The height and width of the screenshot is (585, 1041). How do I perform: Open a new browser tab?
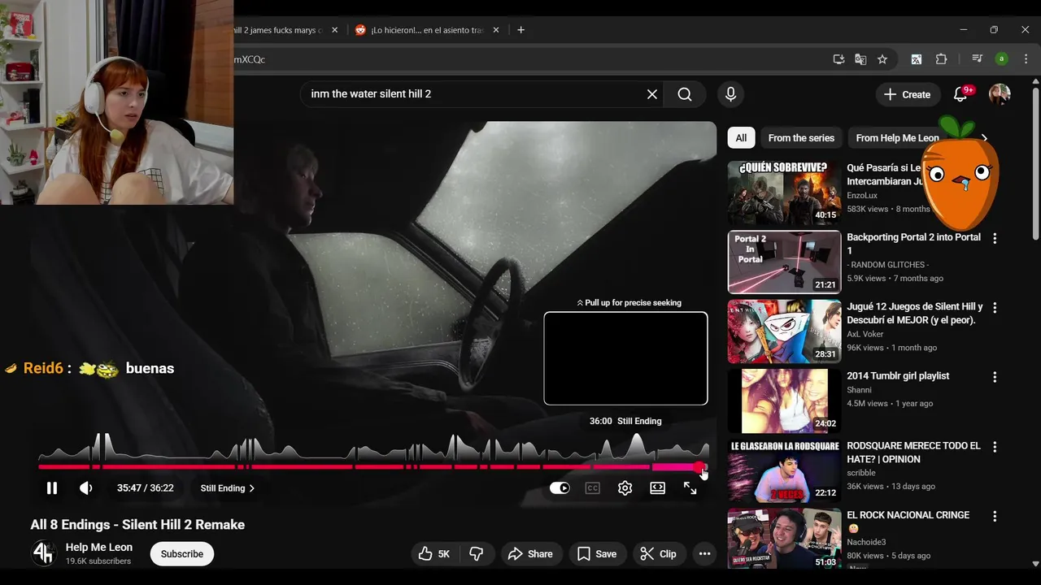pyautogui.click(x=521, y=30)
